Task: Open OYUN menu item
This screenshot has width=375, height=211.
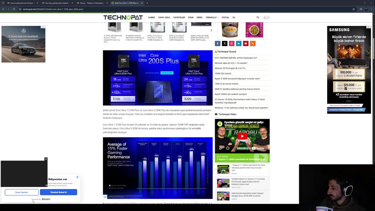Action: [191, 17]
